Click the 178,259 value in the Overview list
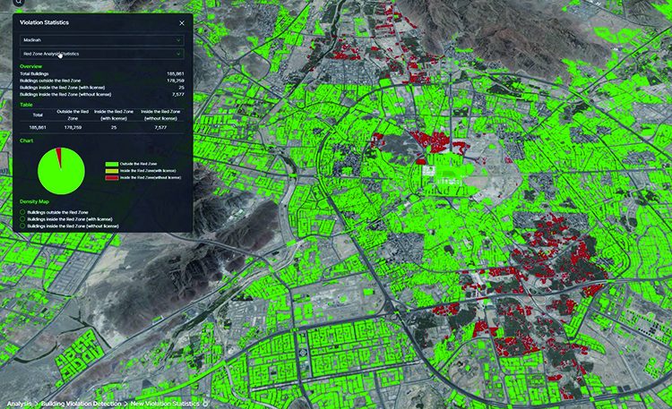Viewport: 672px width, 409px height. [176, 81]
